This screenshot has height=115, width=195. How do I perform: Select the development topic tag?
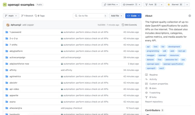(x=174, y=47)
